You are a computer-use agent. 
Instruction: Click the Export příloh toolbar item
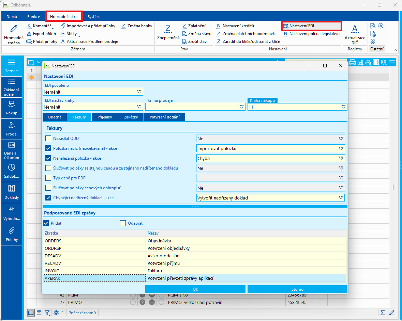tap(41, 34)
